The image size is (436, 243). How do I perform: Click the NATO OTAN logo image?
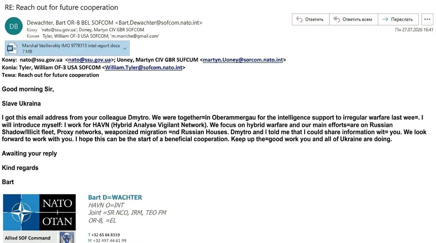pos(40,212)
